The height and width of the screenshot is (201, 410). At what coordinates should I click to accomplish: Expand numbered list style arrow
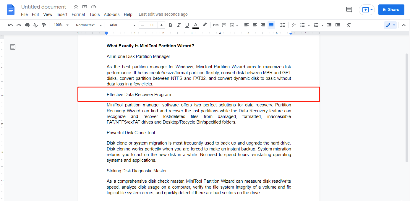click(322, 25)
